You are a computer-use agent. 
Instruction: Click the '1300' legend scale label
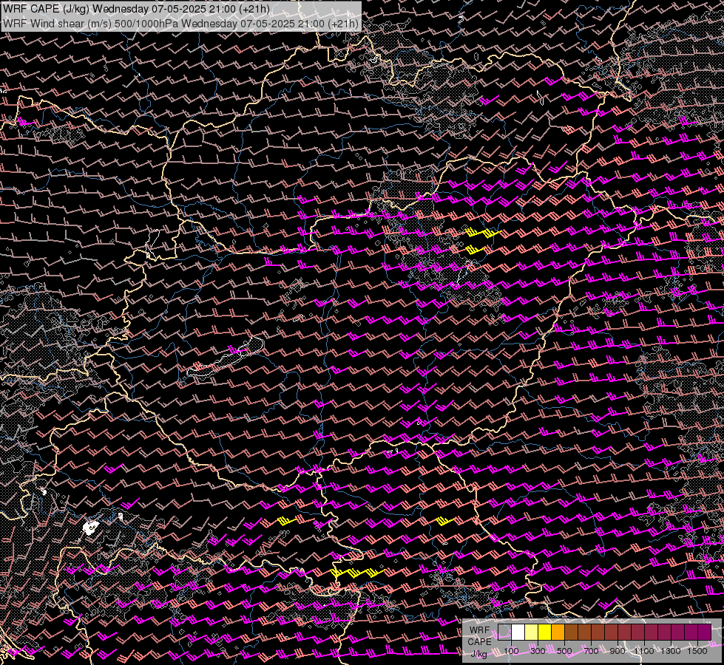tap(671, 651)
